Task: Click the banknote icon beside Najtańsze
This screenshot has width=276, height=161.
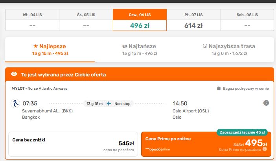Action: click(x=125, y=47)
